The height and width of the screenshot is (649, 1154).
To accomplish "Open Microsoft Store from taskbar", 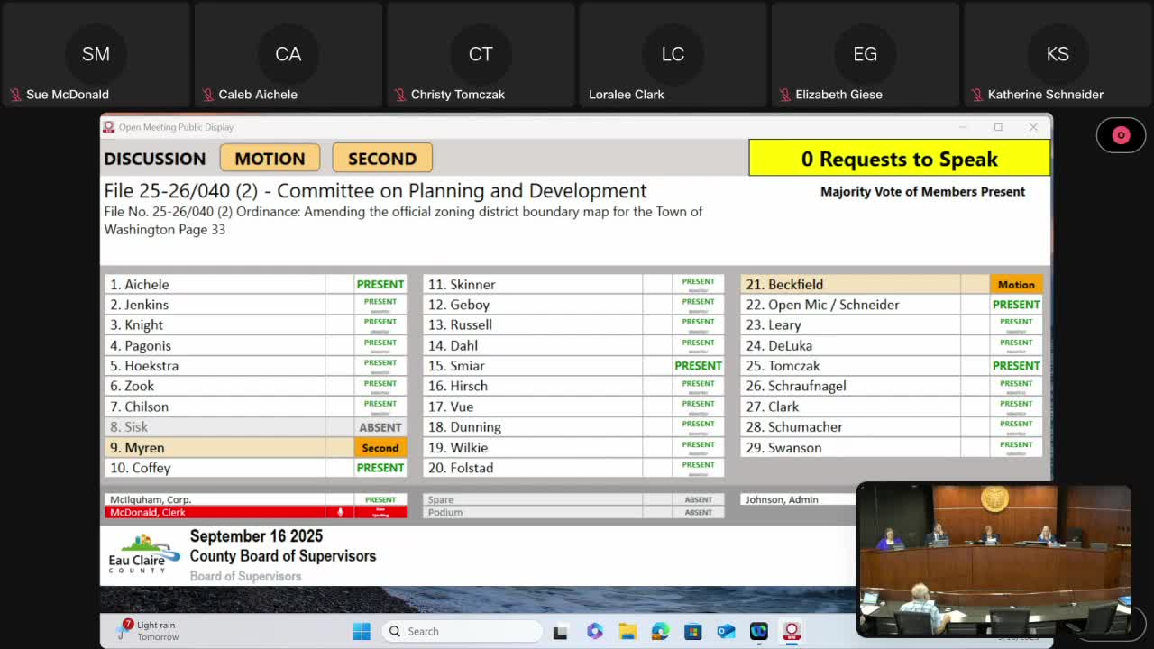I will [x=692, y=631].
